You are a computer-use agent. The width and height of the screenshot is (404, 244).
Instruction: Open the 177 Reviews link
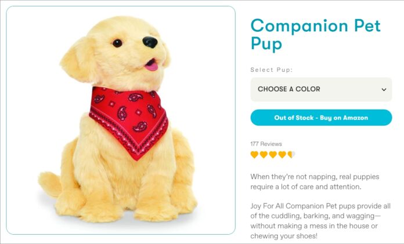click(x=266, y=144)
